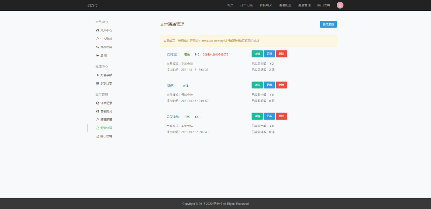
Task: Click the 码支付 brand logo text
Action: 93,5
